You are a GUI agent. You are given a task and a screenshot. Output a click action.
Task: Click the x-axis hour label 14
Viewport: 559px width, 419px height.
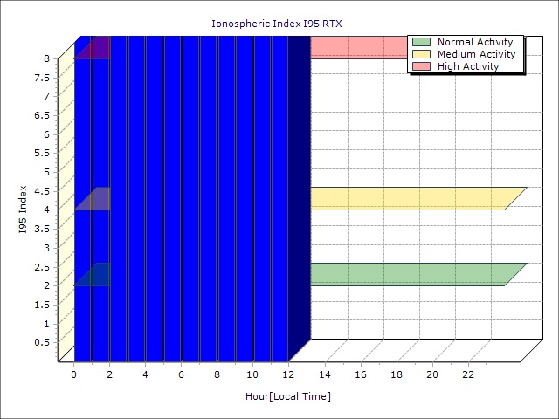[325, 374]
